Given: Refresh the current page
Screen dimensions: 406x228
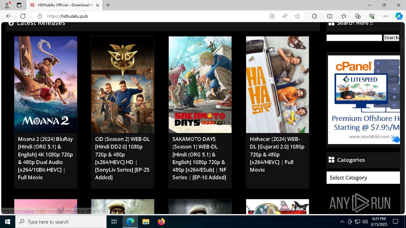Looking at the screenshot, I should tap(23, 16).
